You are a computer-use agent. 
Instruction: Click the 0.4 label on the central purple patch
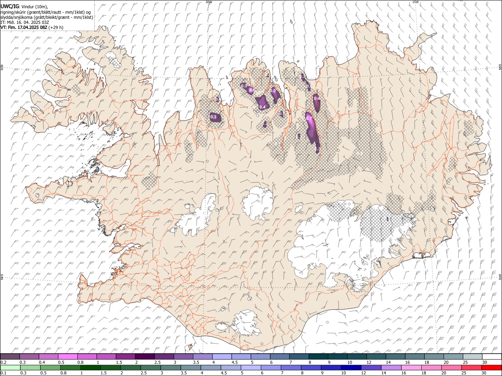coord(262,107)
